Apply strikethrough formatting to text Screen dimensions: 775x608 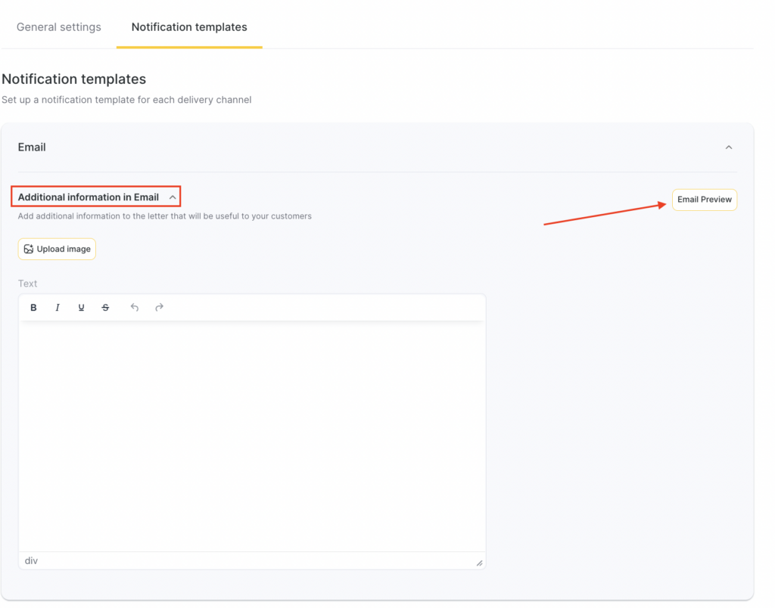(105, 308)
